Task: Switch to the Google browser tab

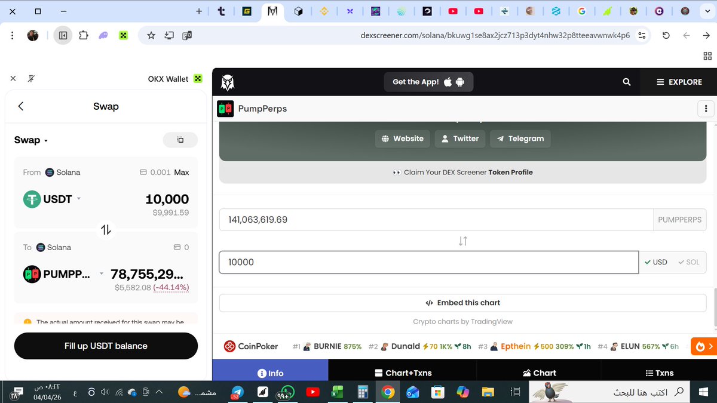Action: pyautogui.click(x=581, y=11)
